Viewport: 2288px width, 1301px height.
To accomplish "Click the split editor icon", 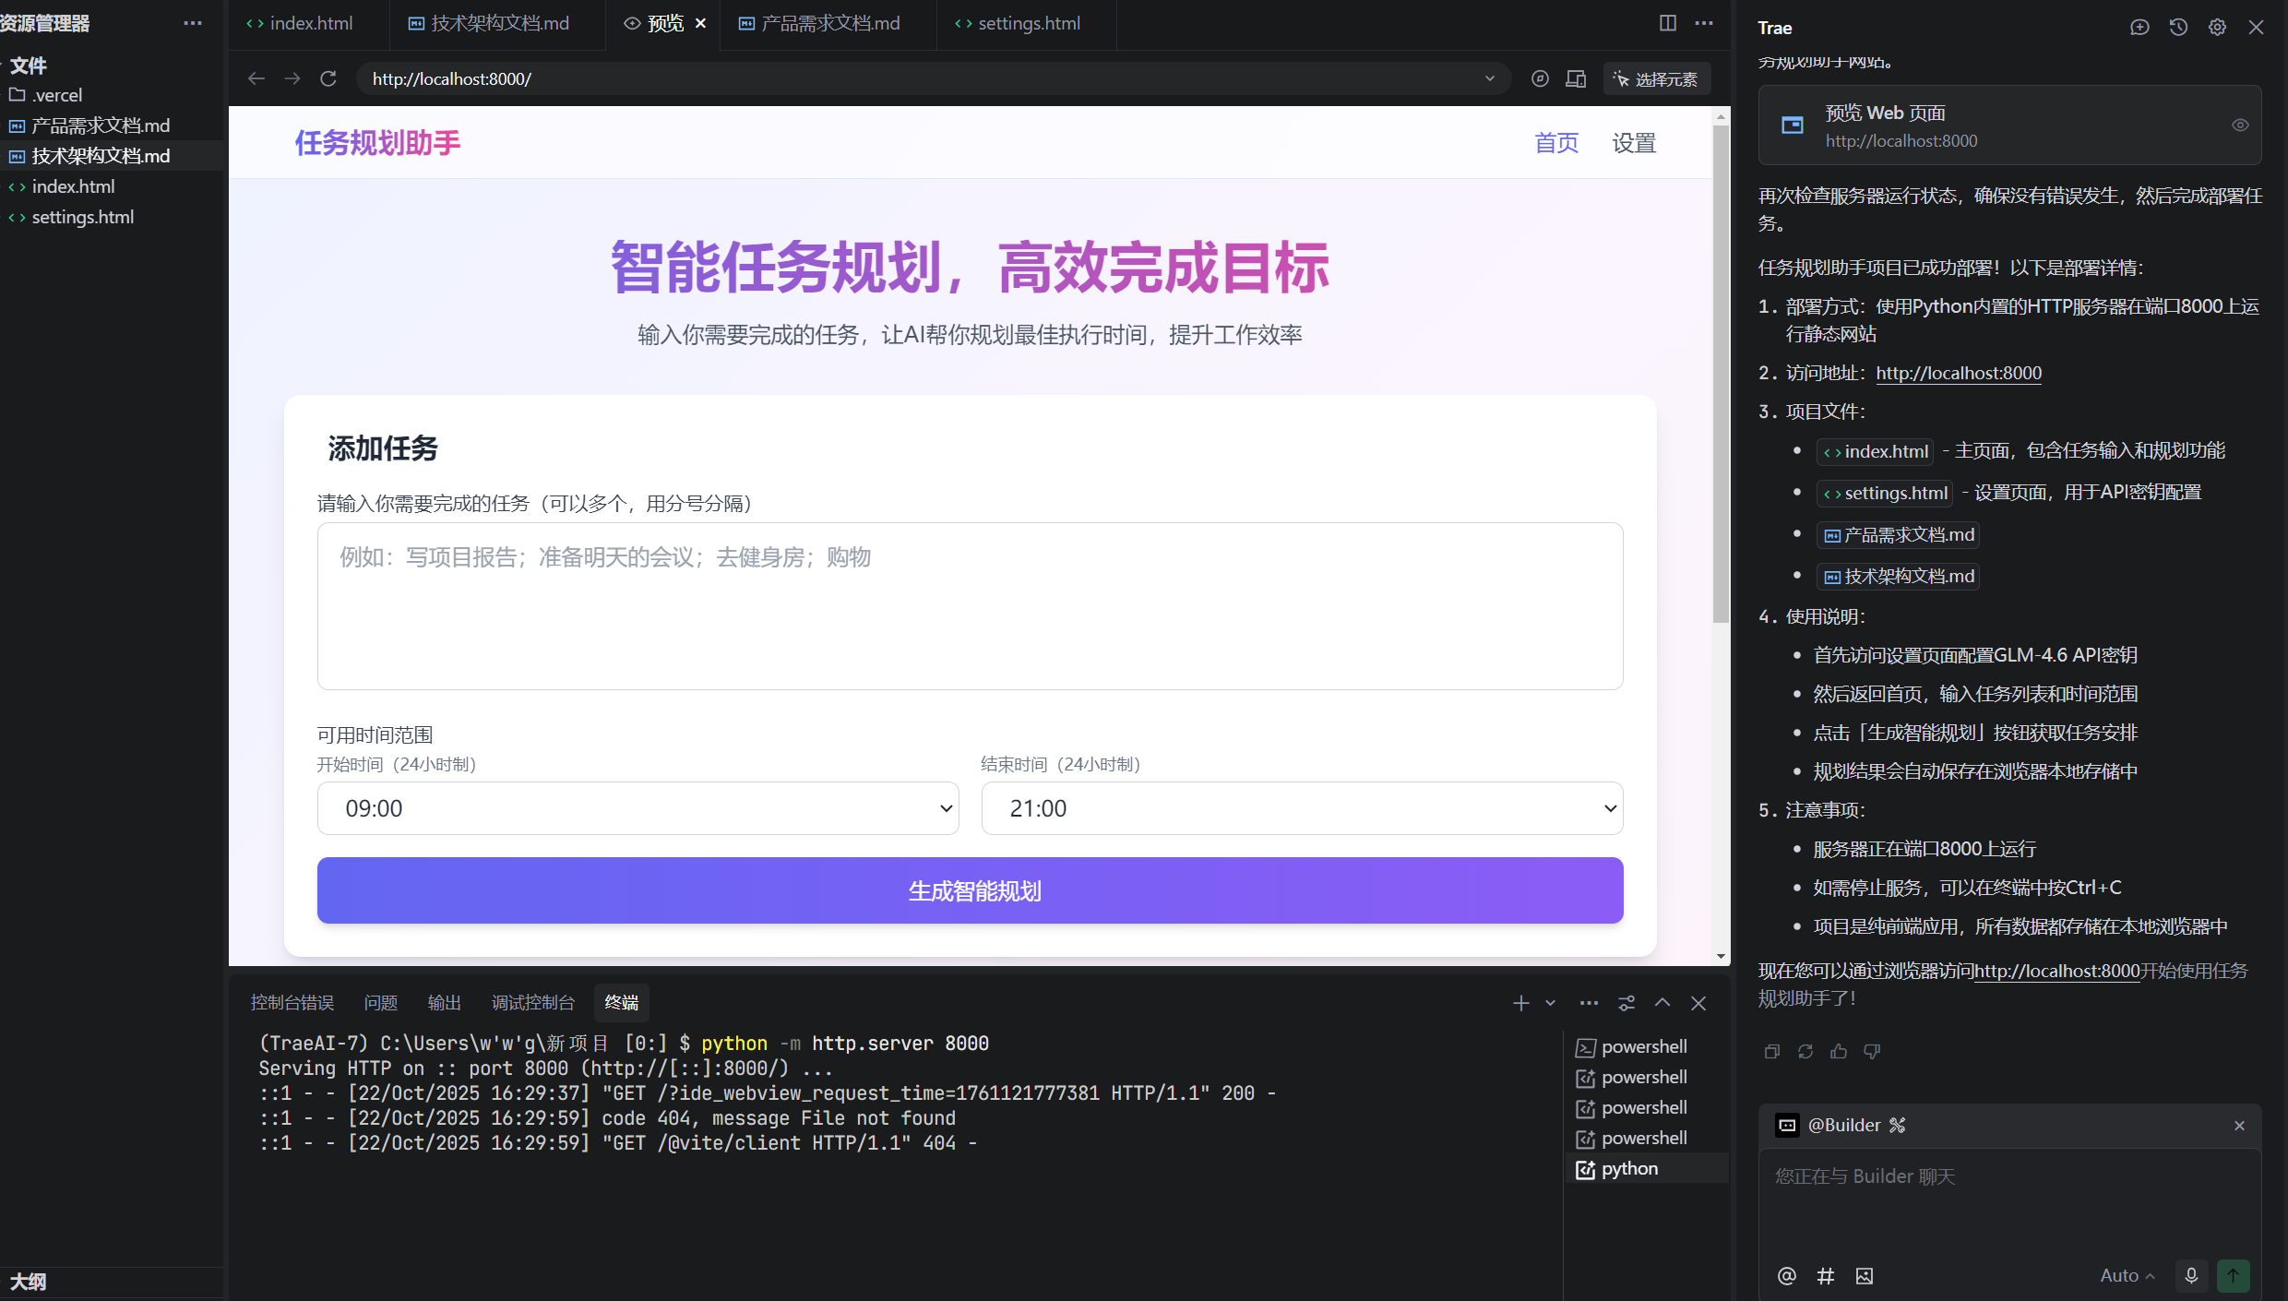I will click(x=1667, y=23).
